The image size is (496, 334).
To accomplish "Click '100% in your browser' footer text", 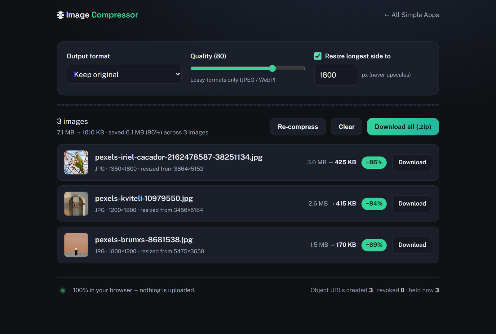I will pyautogui.click(x=134, y=290).
